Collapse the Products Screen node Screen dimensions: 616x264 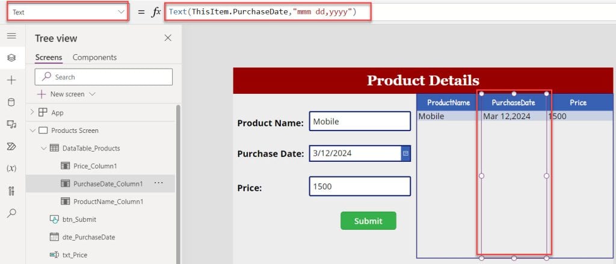32,130
